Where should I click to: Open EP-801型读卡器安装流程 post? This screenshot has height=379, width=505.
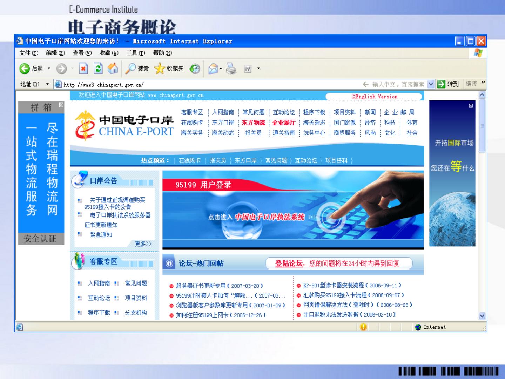click(352, 286)
